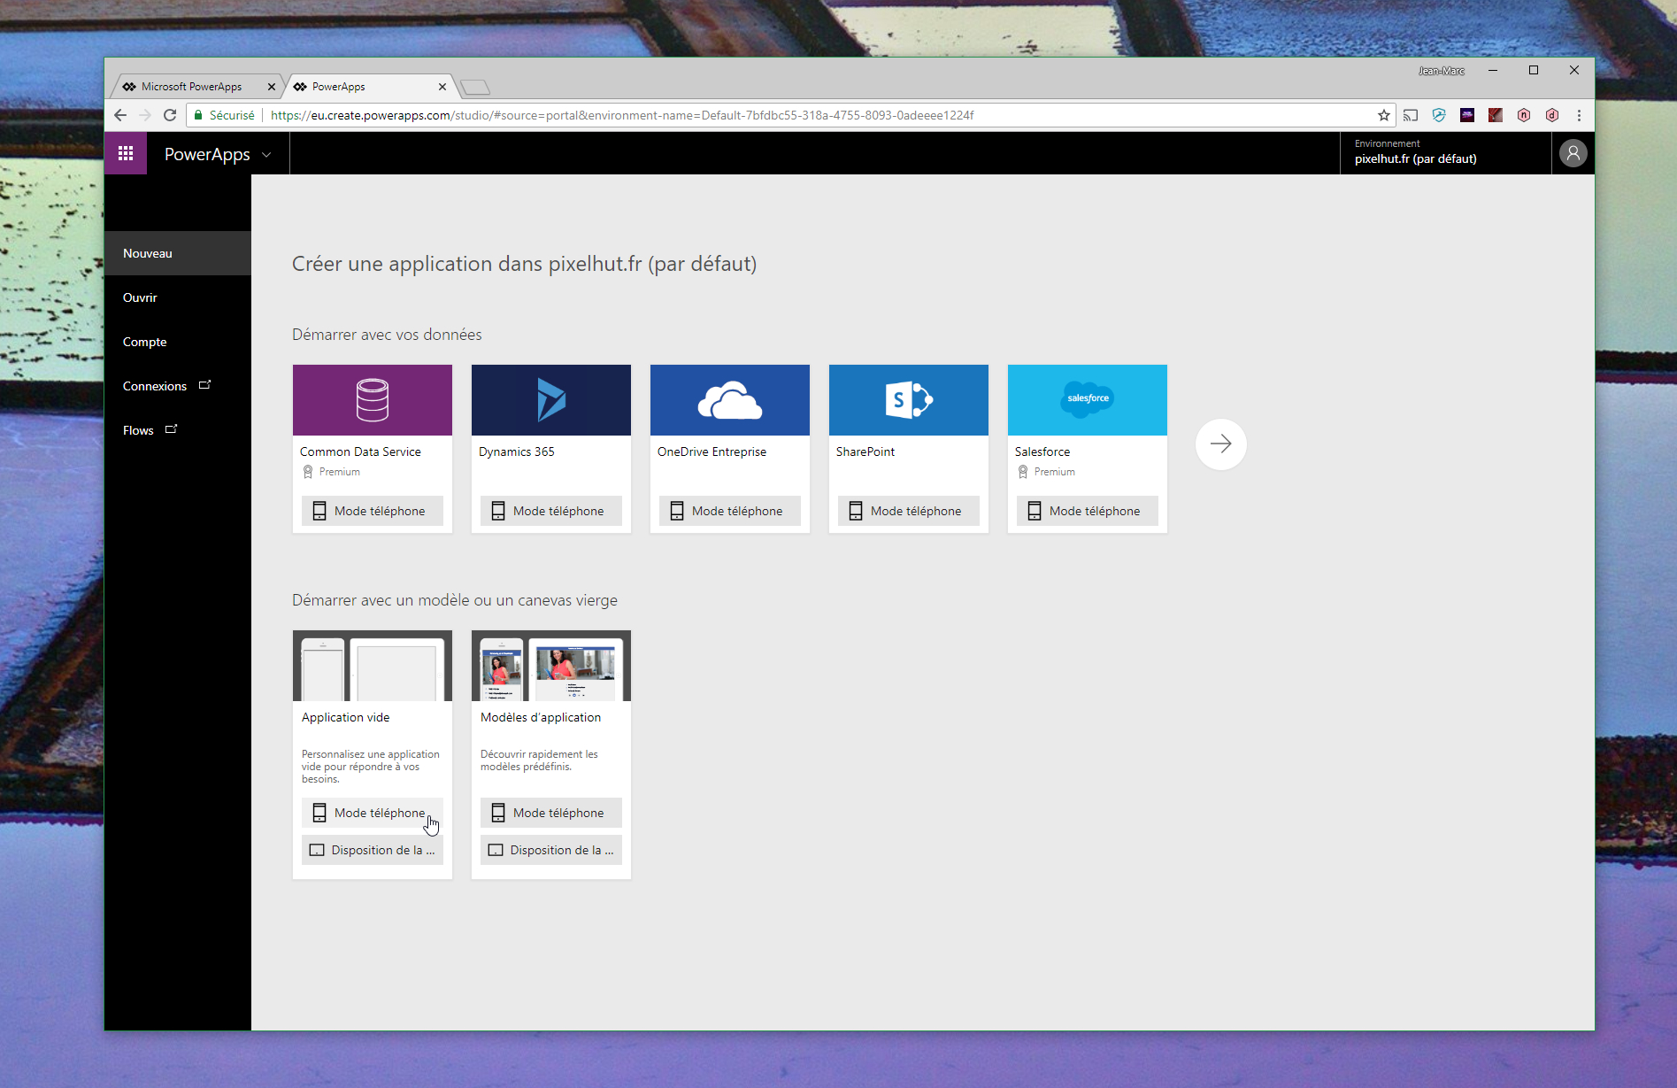
Task: Open Flows in the left sidebar
Action: coord(177,430)
